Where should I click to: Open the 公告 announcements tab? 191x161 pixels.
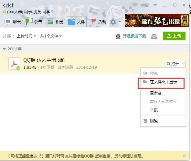[x=34, y=22]
